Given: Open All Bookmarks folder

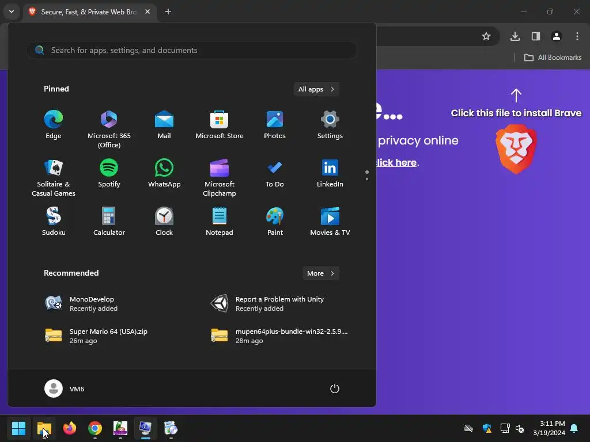Looking at the screenshot, I should click(553, 58).
